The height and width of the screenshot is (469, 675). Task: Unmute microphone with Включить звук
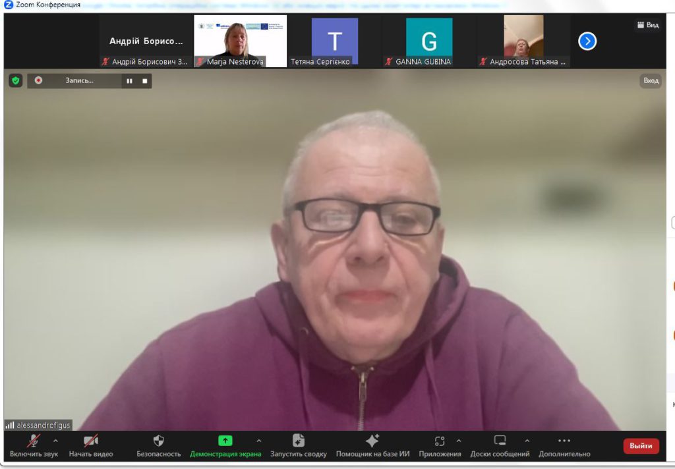pos(33,441)
